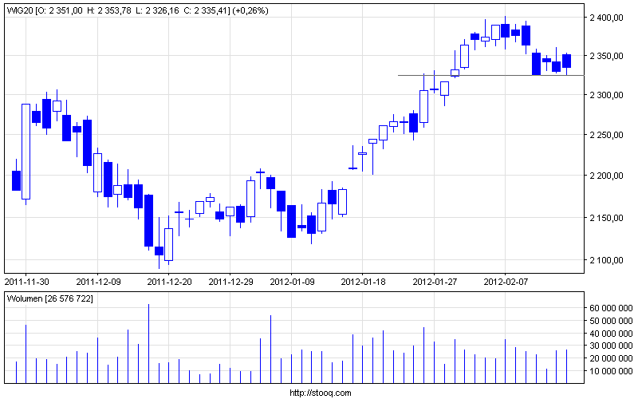Click the 2012-01-09 date label

(x=292, y=282)
